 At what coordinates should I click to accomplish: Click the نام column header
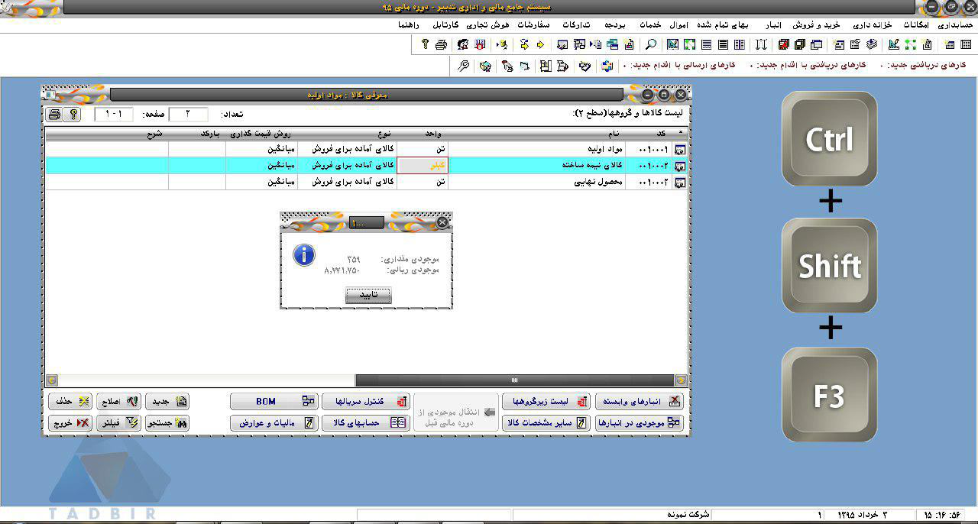536,134
